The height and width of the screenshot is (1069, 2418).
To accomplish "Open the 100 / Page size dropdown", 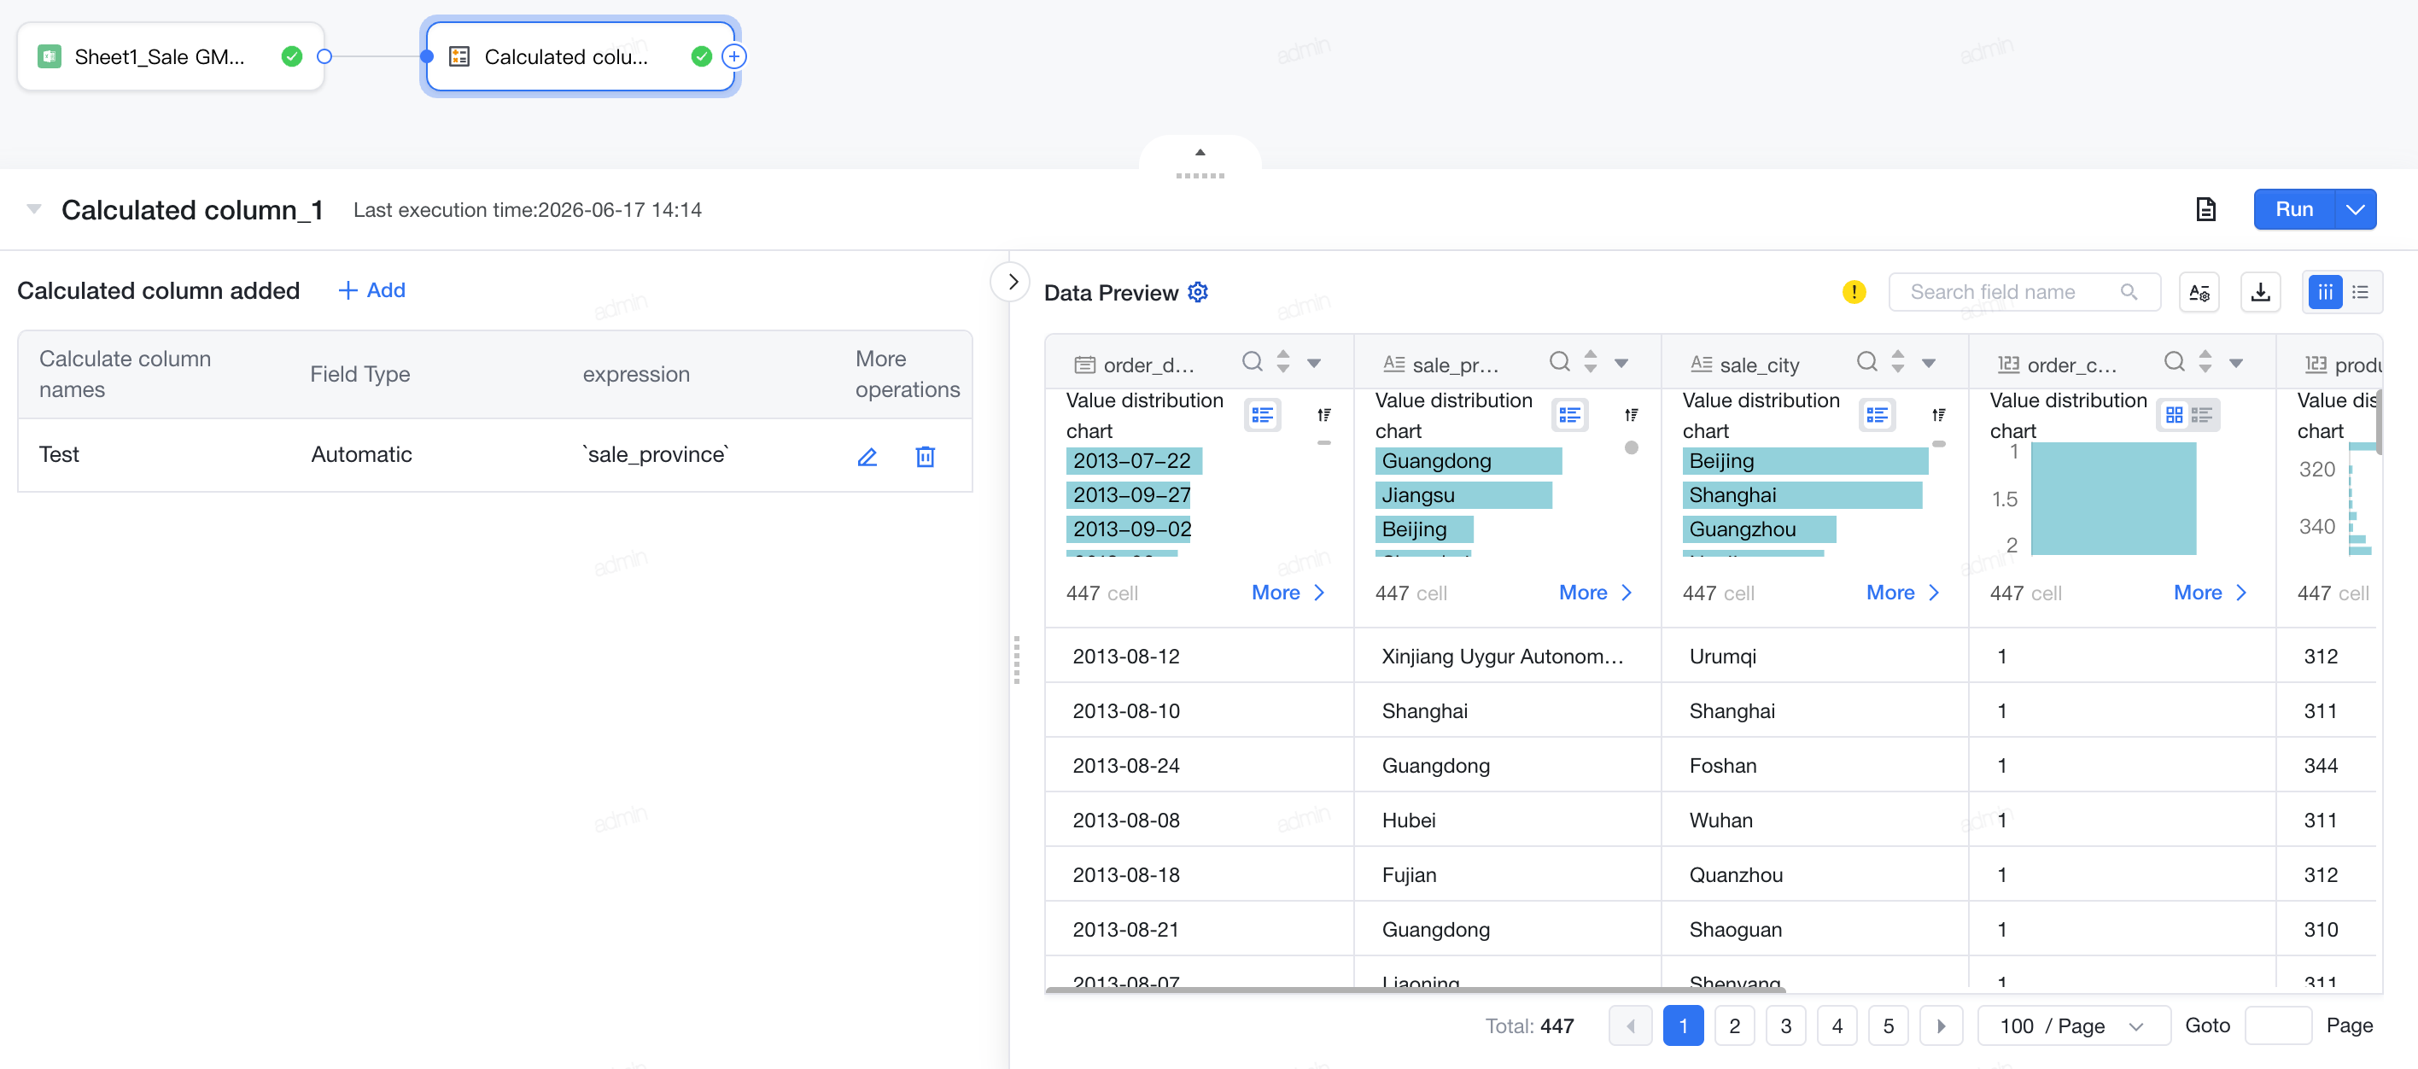I will coord(2072,1025).
